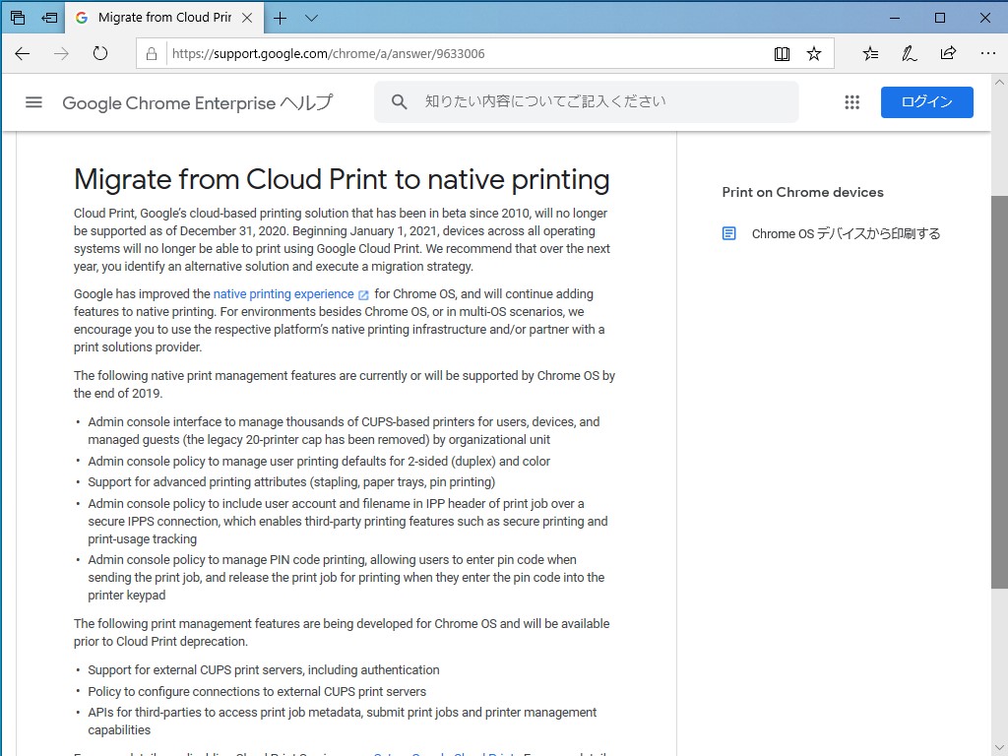Open the Add notes pen tool
The height and width of the screenshot is (756, 1008).
click(910, 54)
